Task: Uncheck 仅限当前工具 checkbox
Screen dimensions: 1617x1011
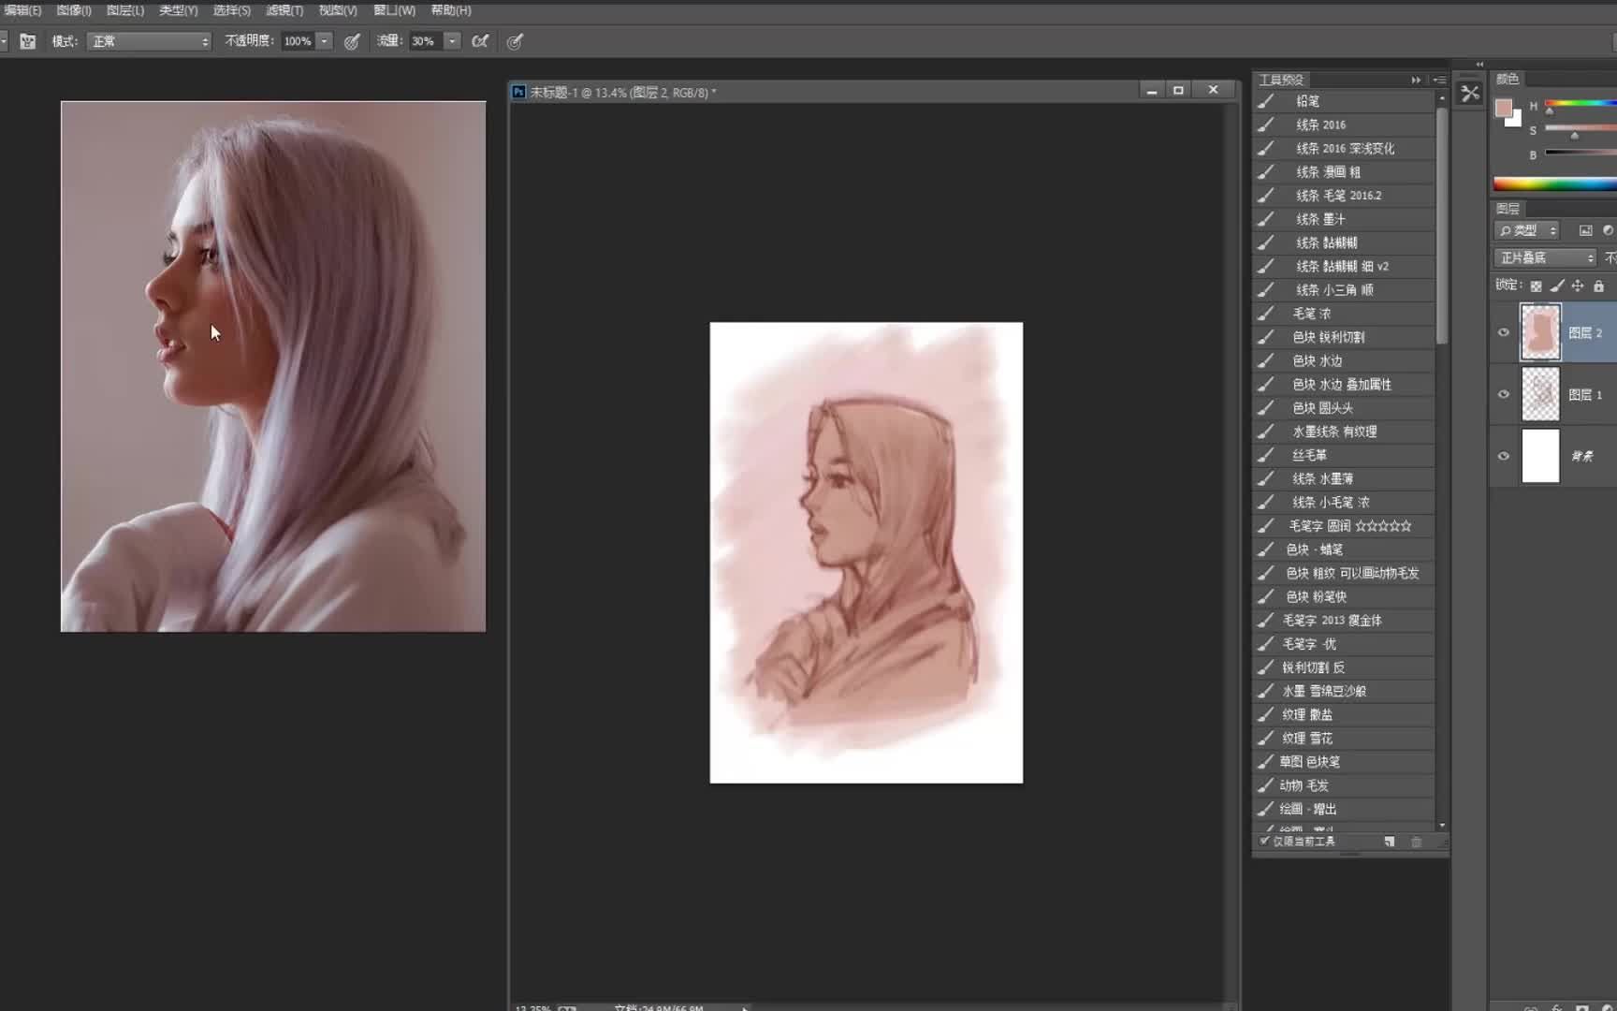Action: pyautogui.click(x=1264, y=841)
